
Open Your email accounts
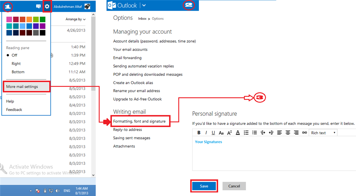(130, 50)
